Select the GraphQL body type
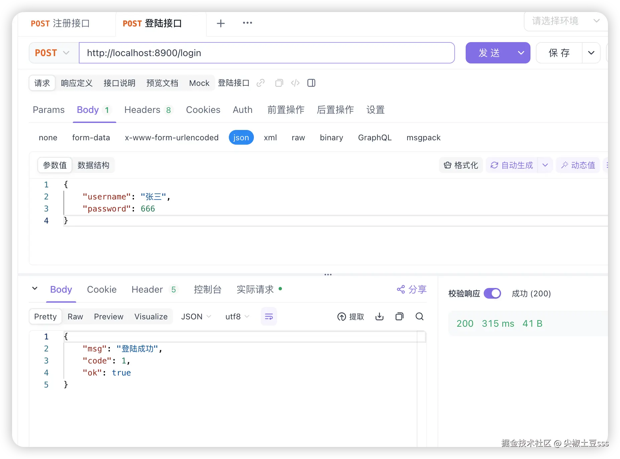The image size is (620, 459). click(x=375, y=138)
